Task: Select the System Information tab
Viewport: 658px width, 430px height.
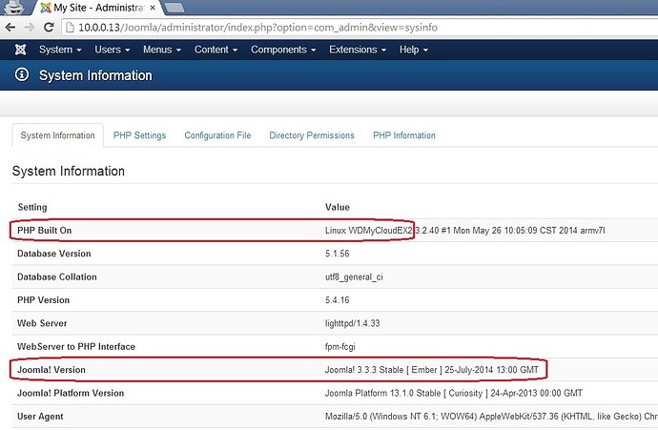Action: 57,135
